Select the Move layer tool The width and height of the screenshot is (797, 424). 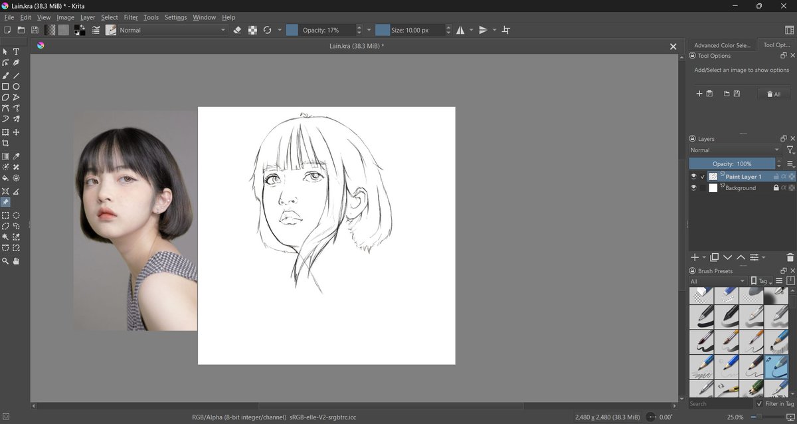click(17, 132)
